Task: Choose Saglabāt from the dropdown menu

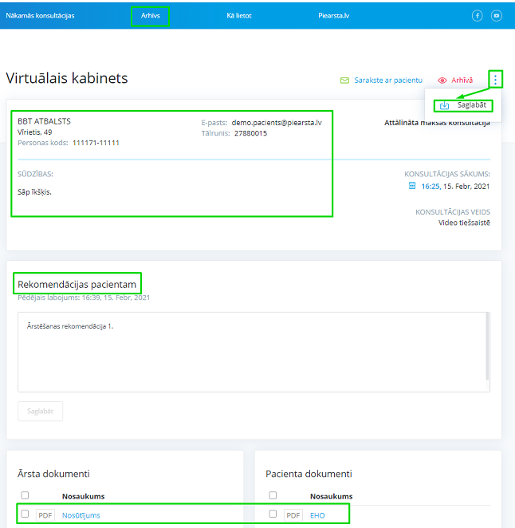Action: click(472, 105)
